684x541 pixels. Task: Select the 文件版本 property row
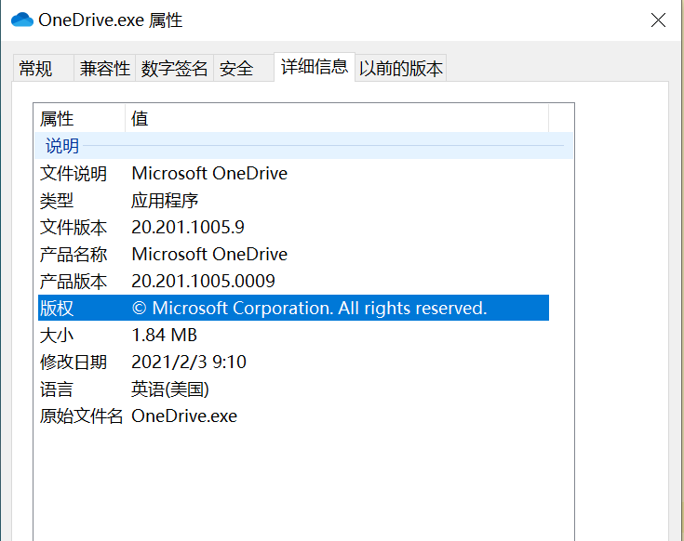293,228
